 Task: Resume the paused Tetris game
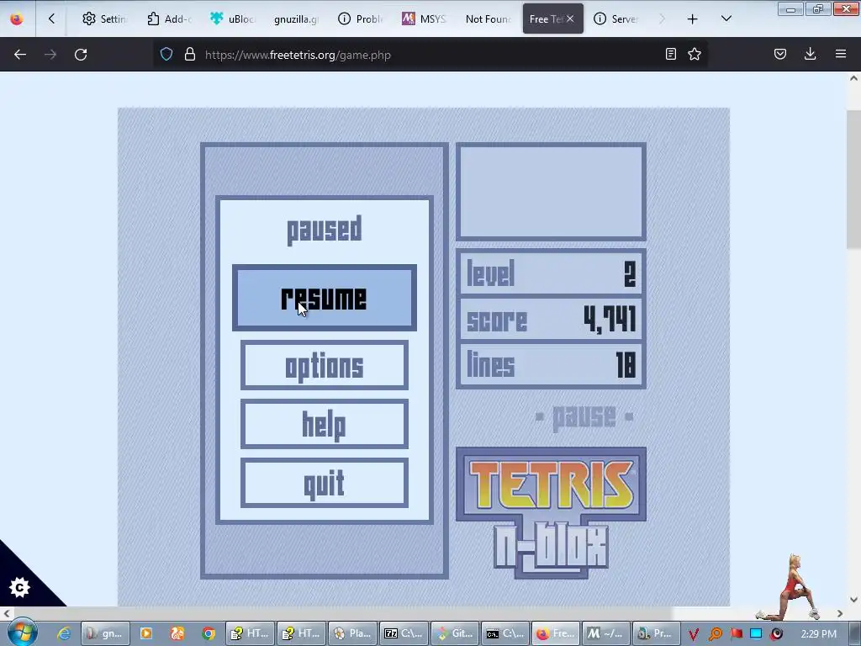pos(324,298)
